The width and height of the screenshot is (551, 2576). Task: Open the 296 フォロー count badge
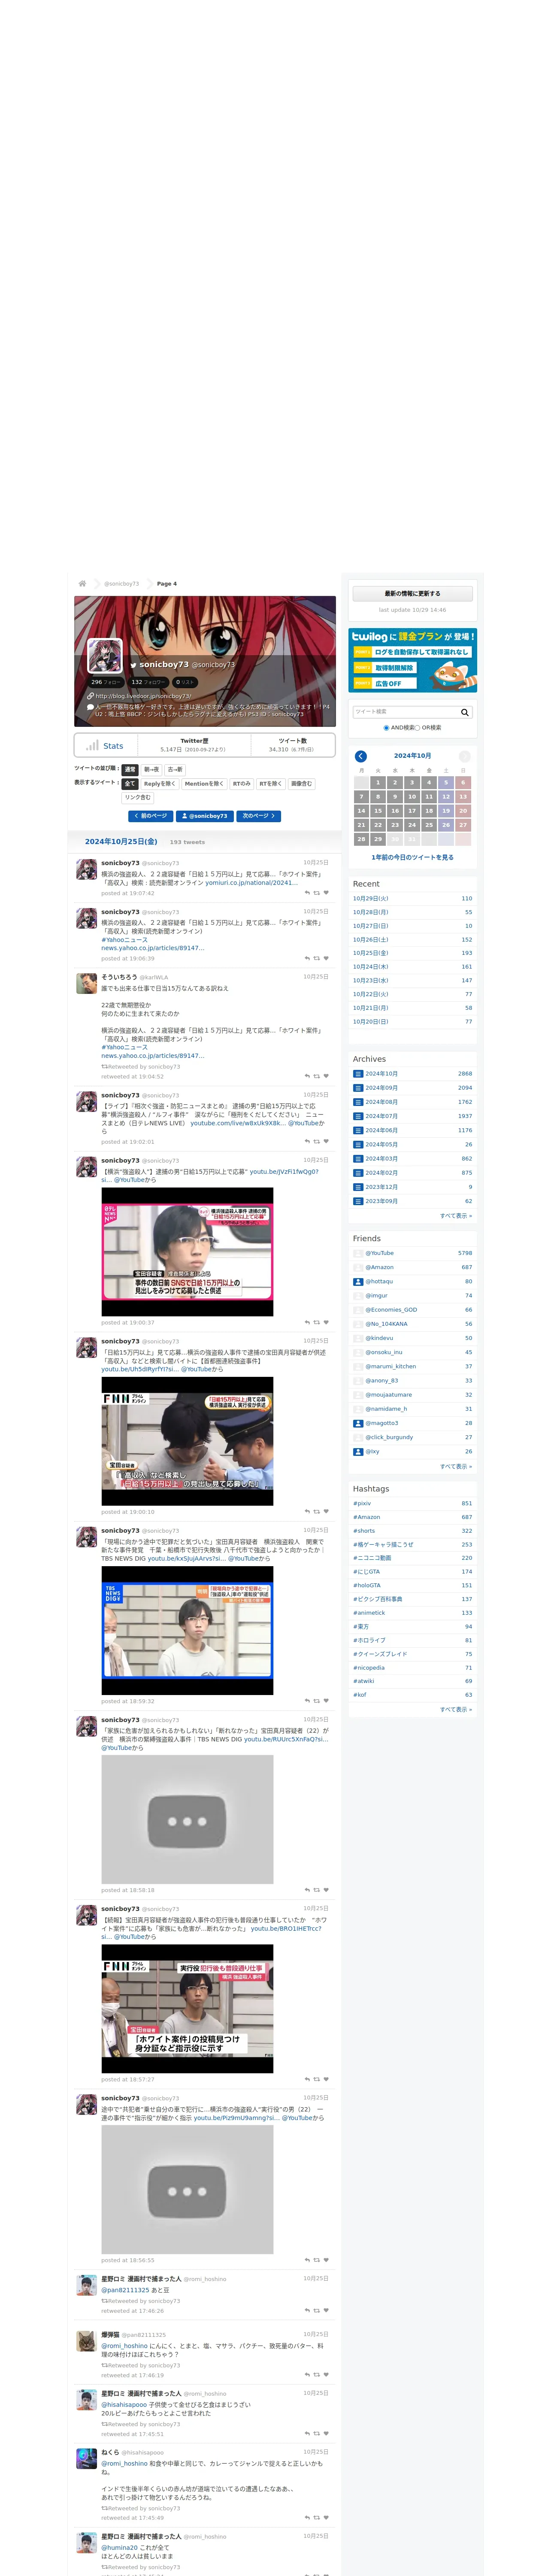coord(106,682)
